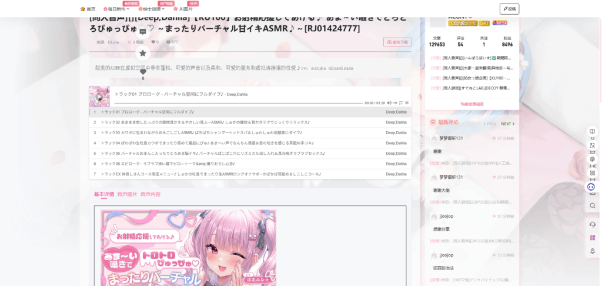Click the 前往下载 download button

(x=397, y=42)
